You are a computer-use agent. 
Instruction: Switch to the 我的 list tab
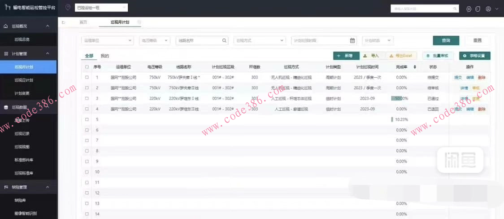[x=105, y=56]
